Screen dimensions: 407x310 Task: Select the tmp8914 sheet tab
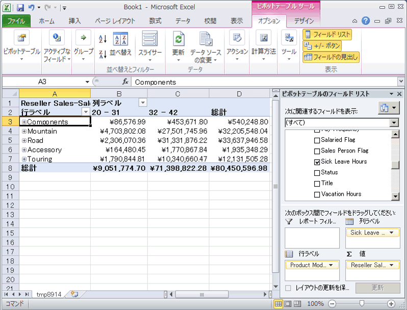(x=49, y=294)
